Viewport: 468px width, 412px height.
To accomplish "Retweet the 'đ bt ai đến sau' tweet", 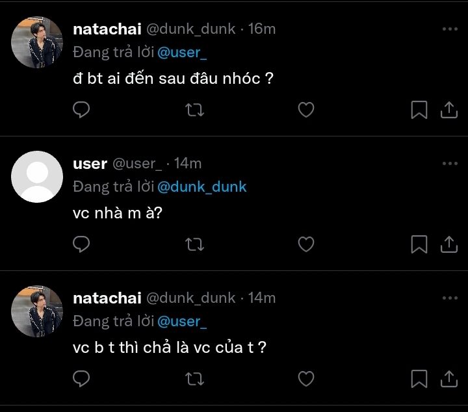I will [x=194, y=110].
